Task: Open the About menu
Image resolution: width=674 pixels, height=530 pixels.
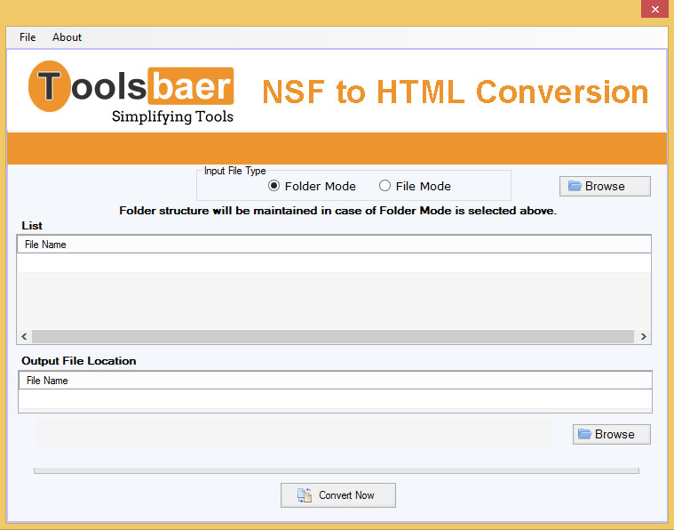Action: (67, 37)
